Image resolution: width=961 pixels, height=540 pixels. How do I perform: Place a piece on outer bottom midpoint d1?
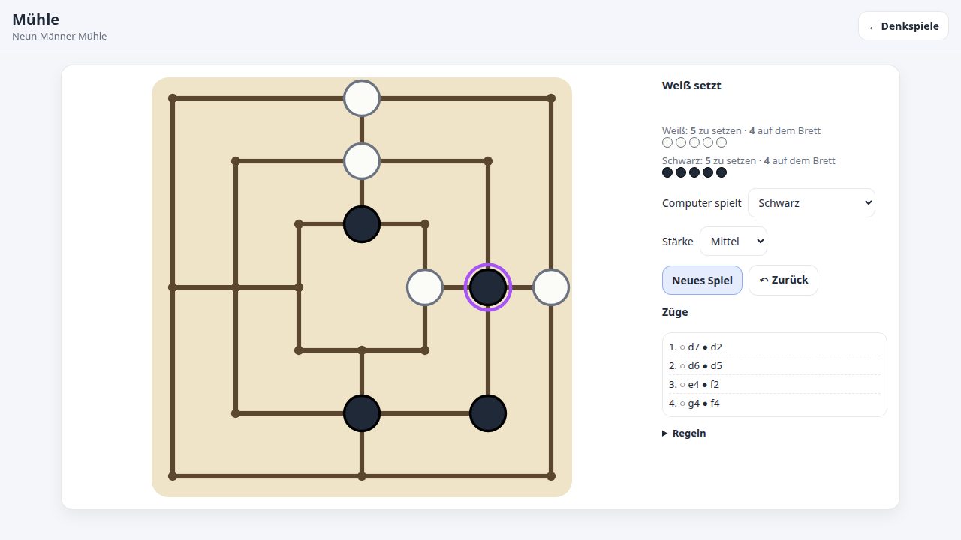coord(362,476)
